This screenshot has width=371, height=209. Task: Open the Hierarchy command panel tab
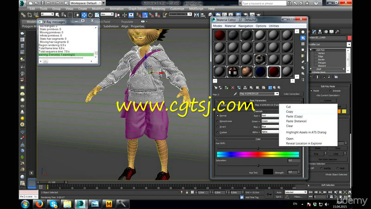point(320,32)
